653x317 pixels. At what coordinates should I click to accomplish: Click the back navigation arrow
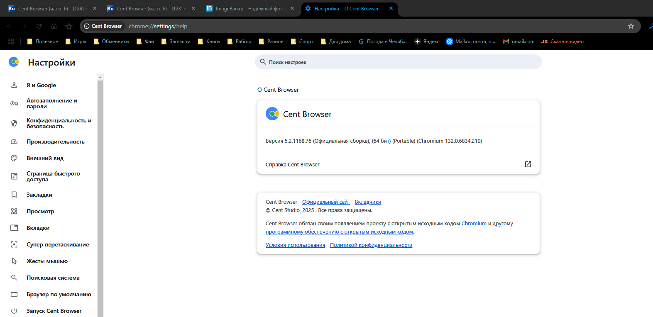[10, 26]
